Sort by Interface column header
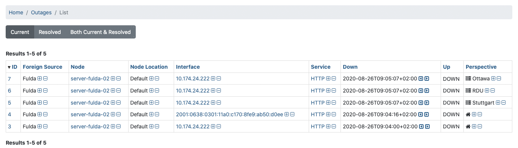The image size is (518, 148). tap(188, 67)
